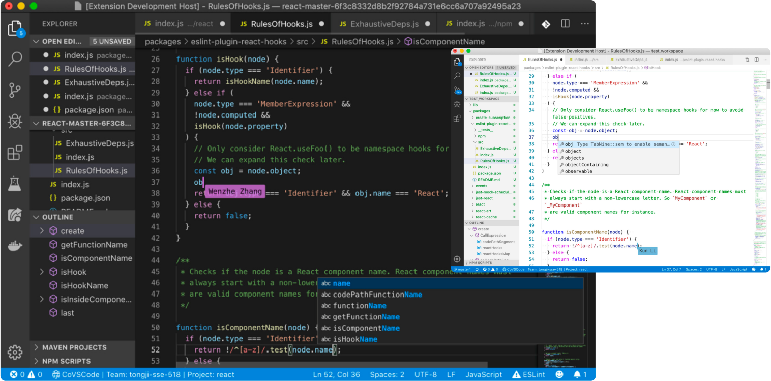The height and width of the screenshot is (381, 771).
Task: Click ESLint status in dark status bar
Action: [529, 374]
